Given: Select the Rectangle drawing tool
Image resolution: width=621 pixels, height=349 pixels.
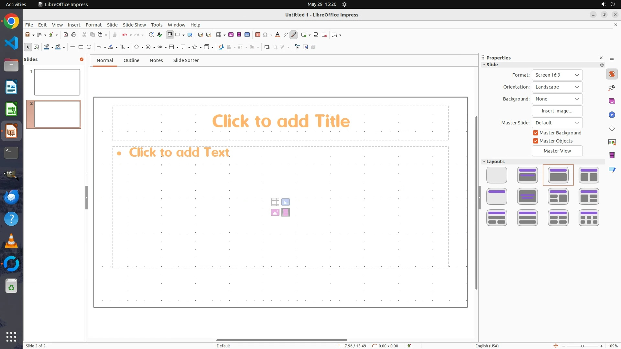Looking at the screenshot, I should click(x=81, y=47).
